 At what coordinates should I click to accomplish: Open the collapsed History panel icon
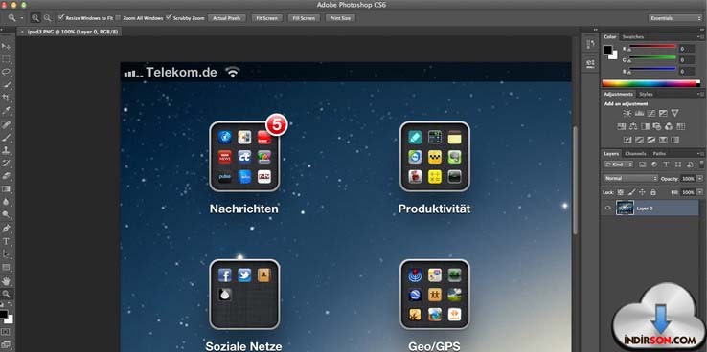click(x=590, y=44)
